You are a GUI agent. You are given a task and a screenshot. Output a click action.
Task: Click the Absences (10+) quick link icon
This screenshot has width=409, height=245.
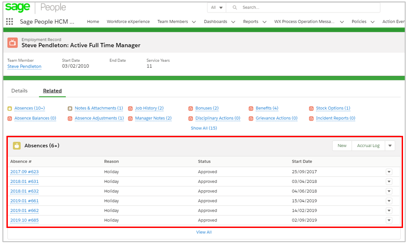pos(10,108)
